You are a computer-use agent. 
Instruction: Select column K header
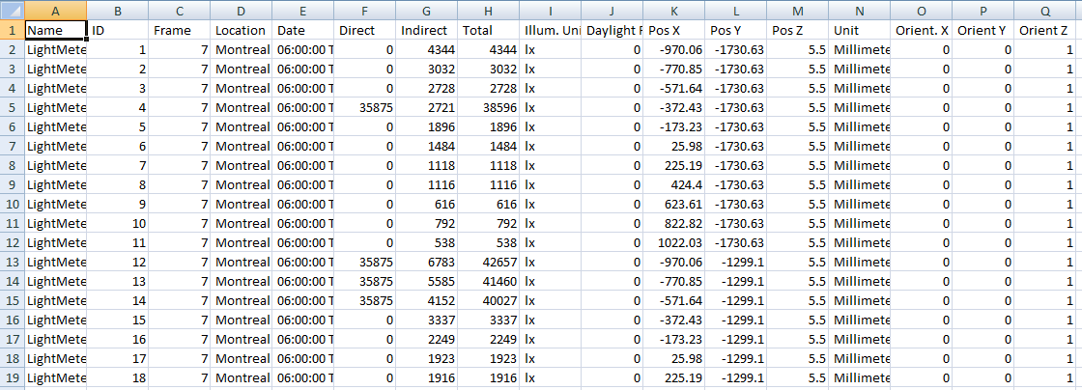pyautogui.click(x=673, y=11)
